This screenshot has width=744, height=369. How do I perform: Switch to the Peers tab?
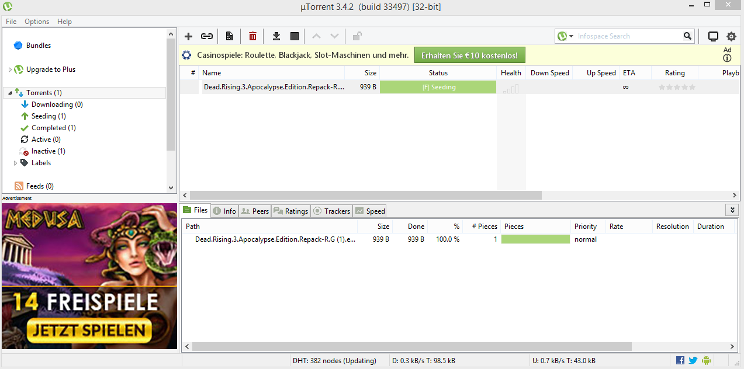(x=254, y=211)
